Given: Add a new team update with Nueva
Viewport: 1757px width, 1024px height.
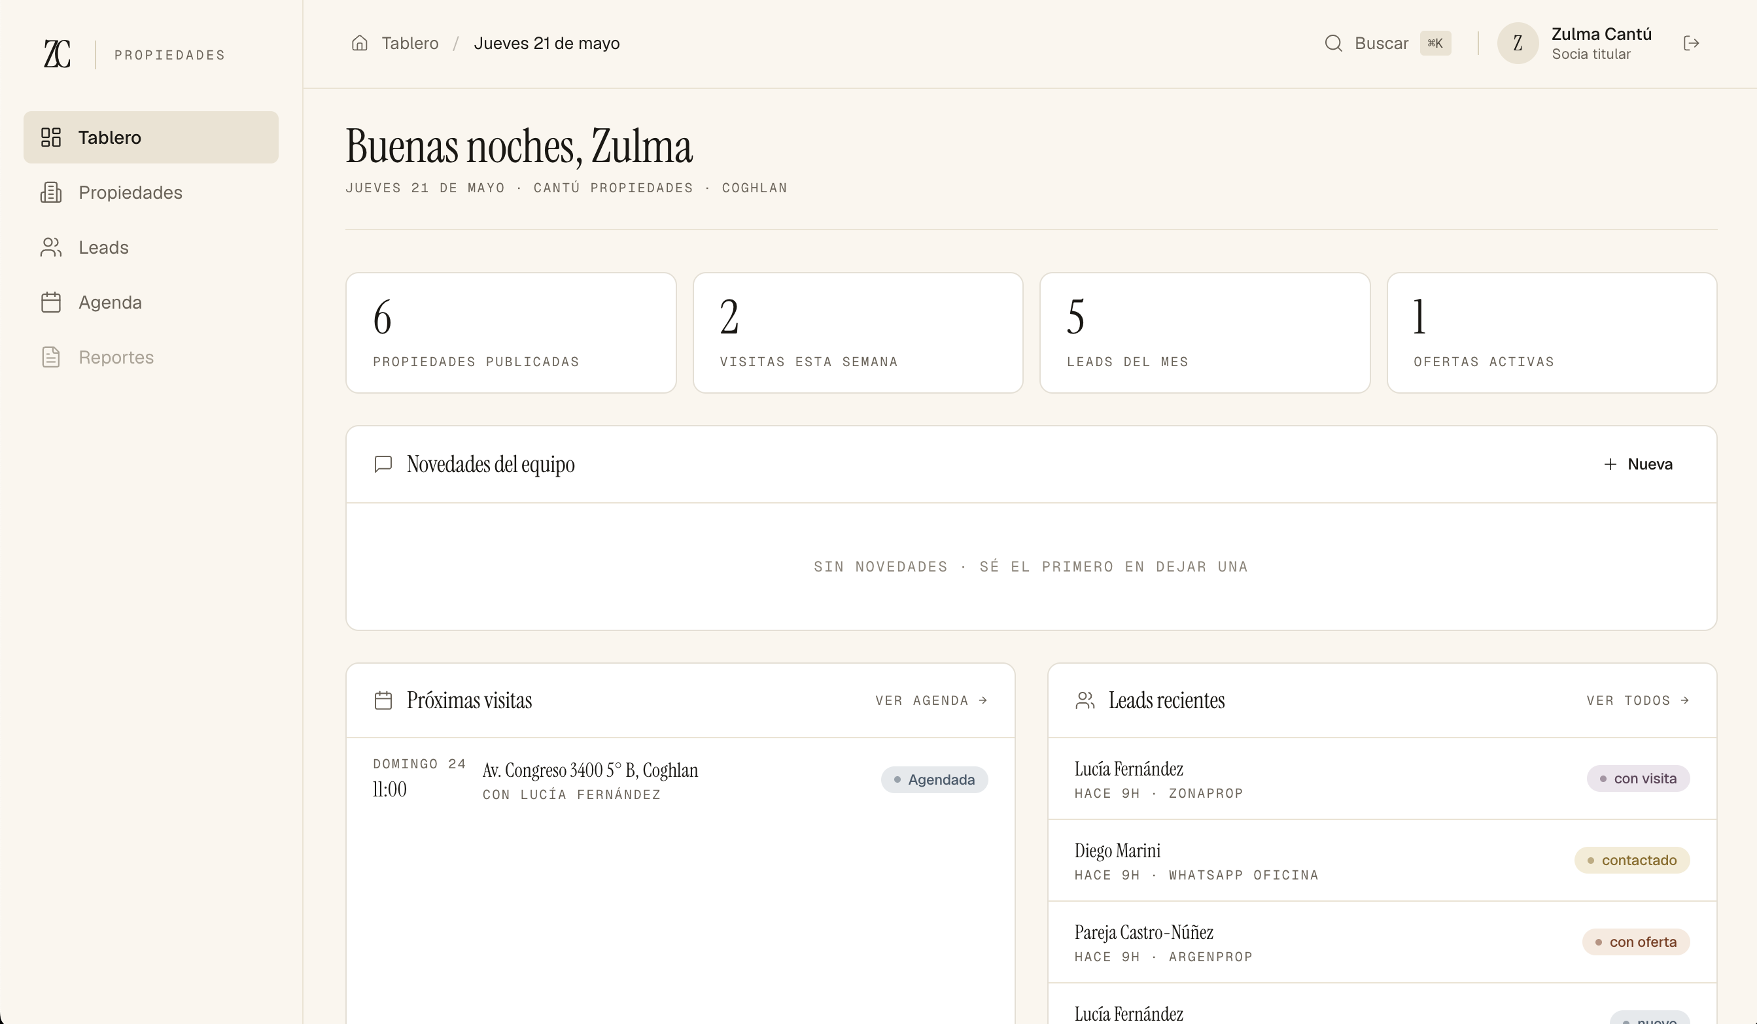Looking at the screenshot, I should coord(1638,464).
